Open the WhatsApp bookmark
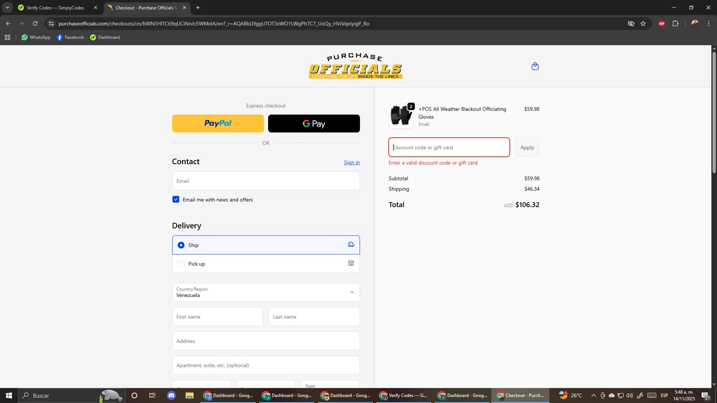The width and height of the screenshot is (717, 403). [x=36, y=37]
